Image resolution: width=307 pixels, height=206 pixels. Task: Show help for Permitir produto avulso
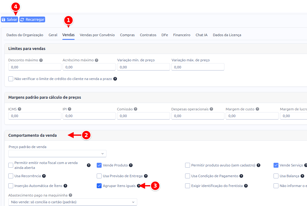(x=258, y=165)
